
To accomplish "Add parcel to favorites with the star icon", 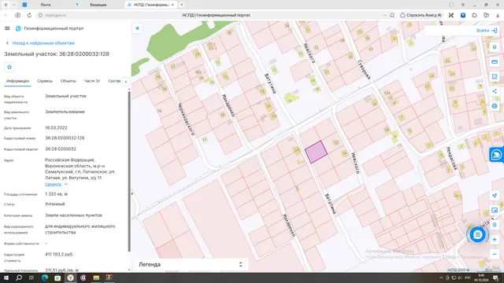I will click(9, 67).
